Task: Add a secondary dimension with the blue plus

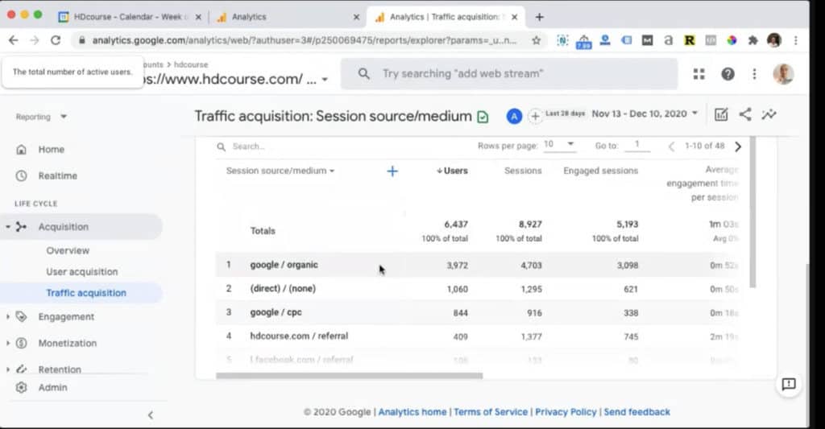Action: click(392, 171)
